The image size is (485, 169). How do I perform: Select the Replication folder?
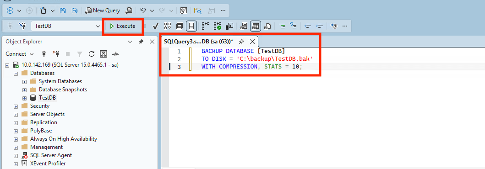(x=44, y=122)
